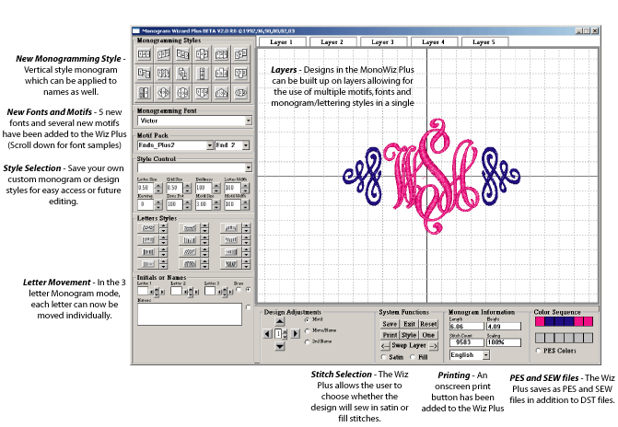Screen dimensions: 618x427
Task: Click the Print button
Action: [390, 335]
